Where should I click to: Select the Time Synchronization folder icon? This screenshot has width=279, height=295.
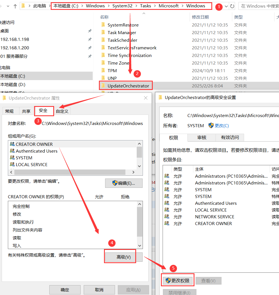pyautogui.click(x=103, y=55)
